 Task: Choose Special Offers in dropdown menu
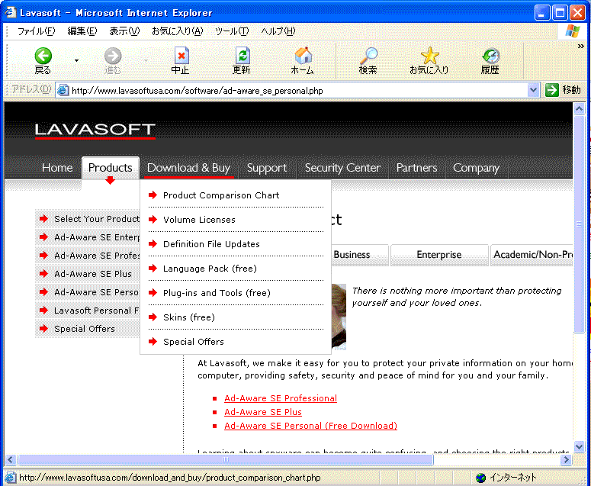[236, 342]
